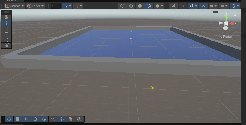Switch to Unlit draw mode
246x125 pixels.
tap(140, 6)
